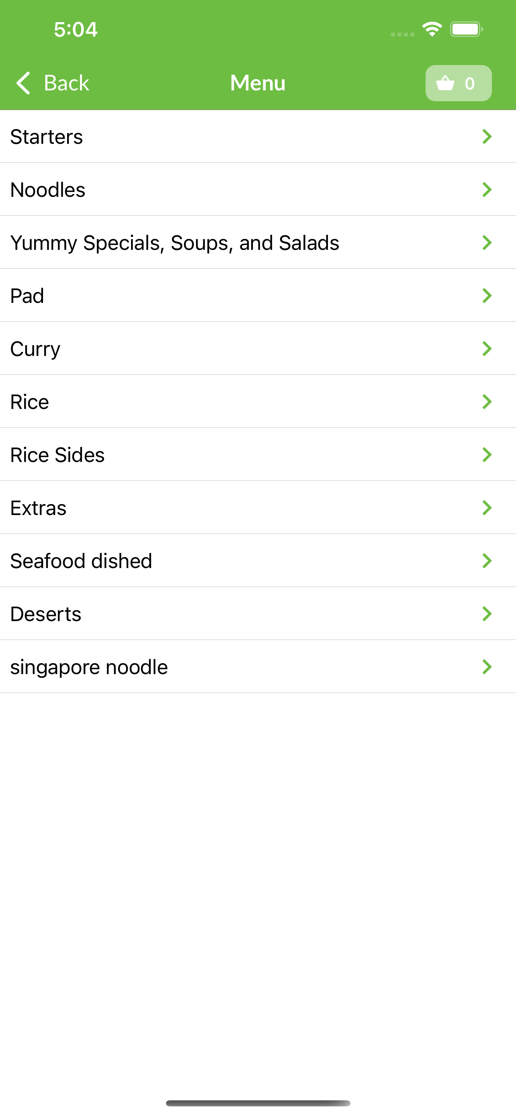This screenshot has height=1116, width=516.
Task: Click the chevron beside Rice Sides
Action: pos(487,454)
